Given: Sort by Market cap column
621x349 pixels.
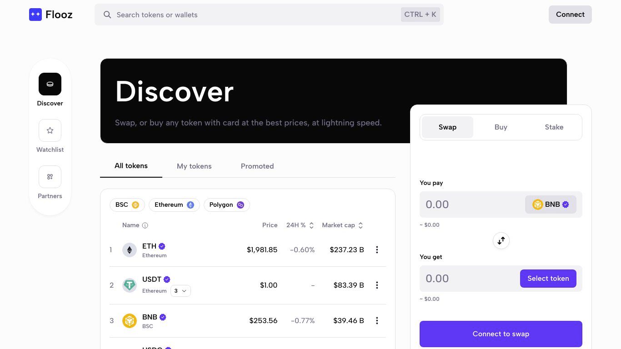Looking at the screenshot, I should click(x=342, y=225).
